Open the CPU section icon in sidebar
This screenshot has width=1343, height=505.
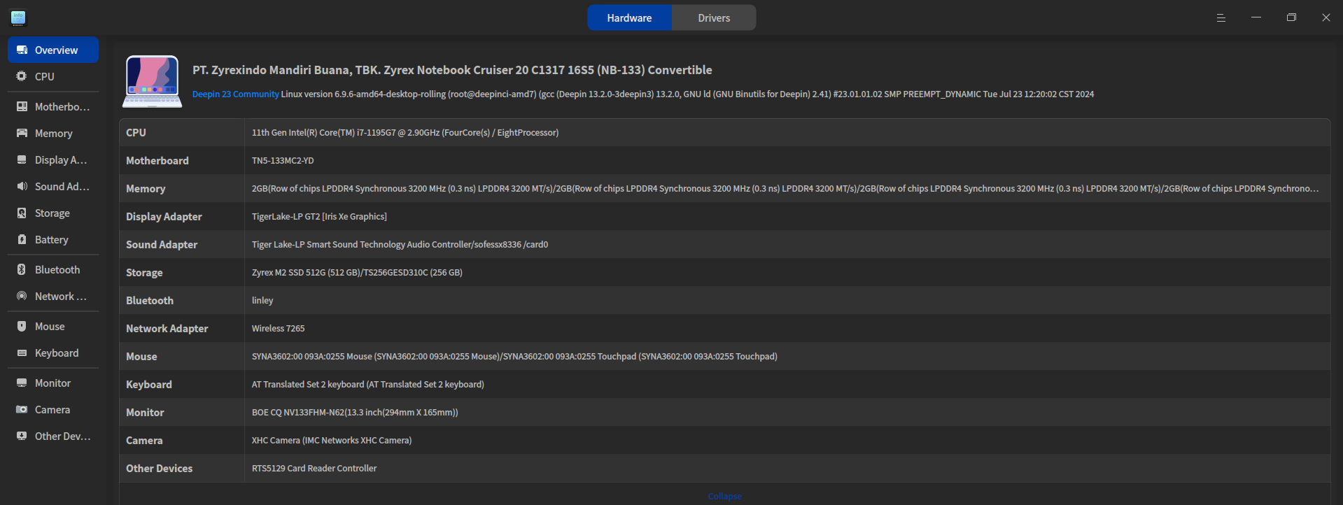point(22,76)
